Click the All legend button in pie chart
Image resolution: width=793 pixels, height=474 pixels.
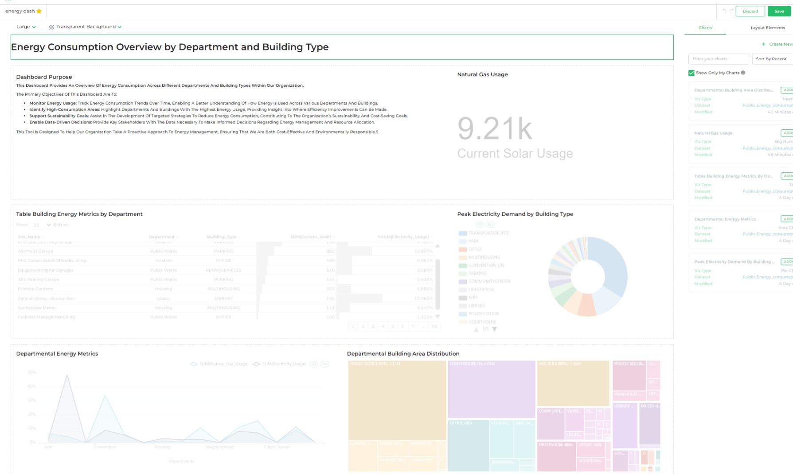(480, 225)
